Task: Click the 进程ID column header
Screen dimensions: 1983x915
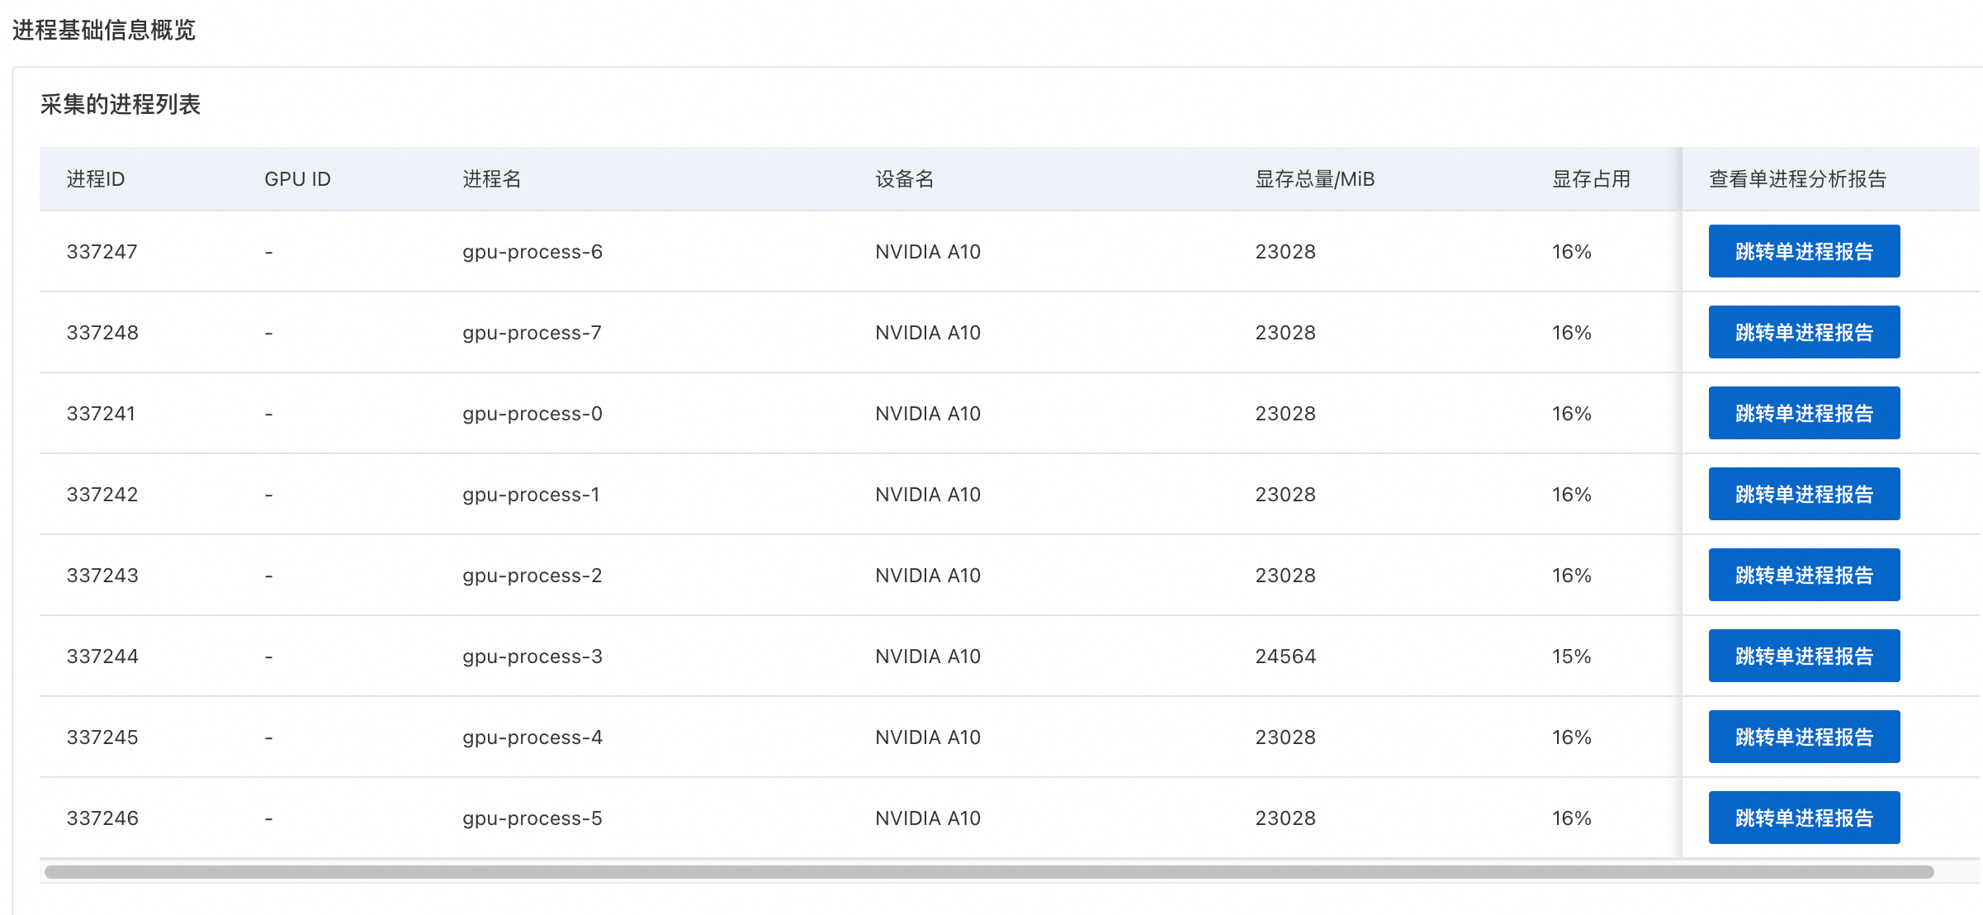Action: pos(96,179)
